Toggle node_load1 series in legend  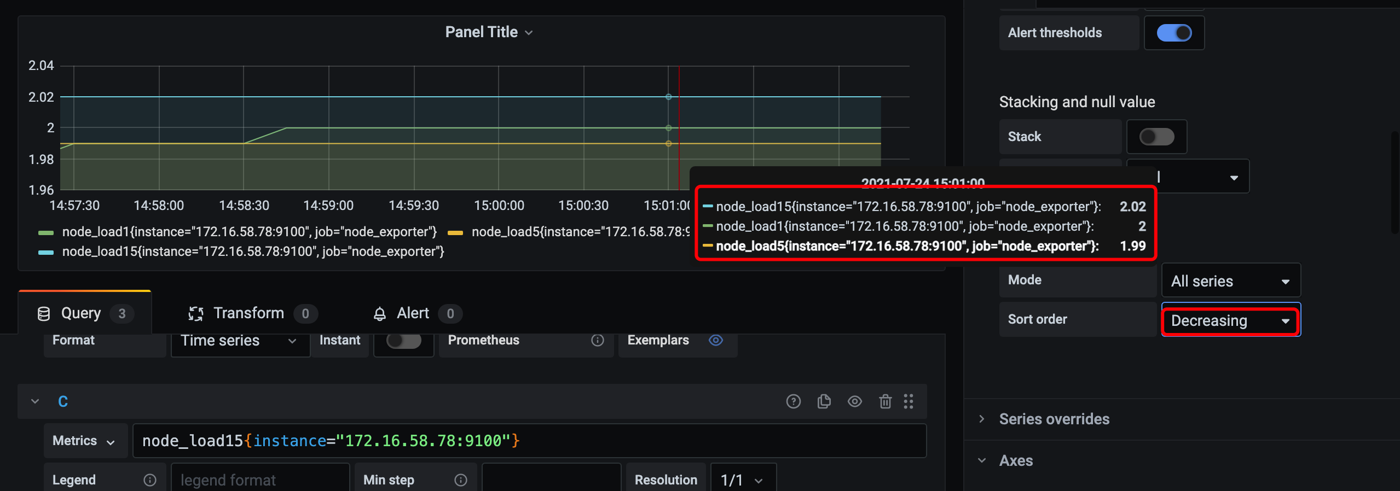click(250, 232)
